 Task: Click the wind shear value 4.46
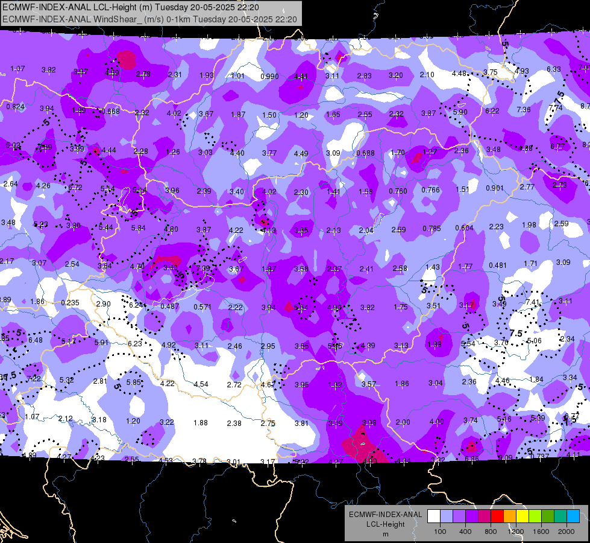503,381
